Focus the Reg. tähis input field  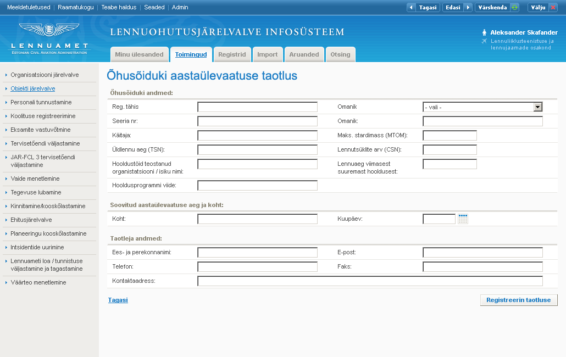click(257, 107)
